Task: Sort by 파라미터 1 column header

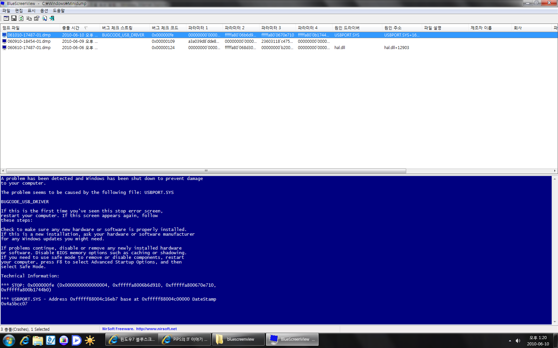Action: coord(204,28)
